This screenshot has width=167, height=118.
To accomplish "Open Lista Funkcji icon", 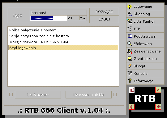I will pos(130,21).
